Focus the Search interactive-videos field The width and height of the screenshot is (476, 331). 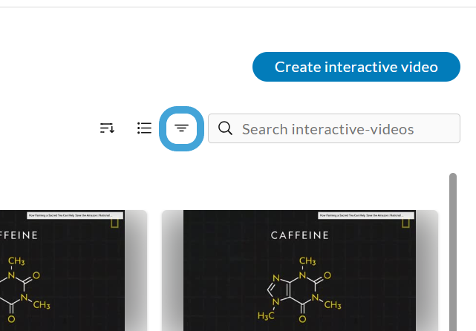tap(334, 128)
